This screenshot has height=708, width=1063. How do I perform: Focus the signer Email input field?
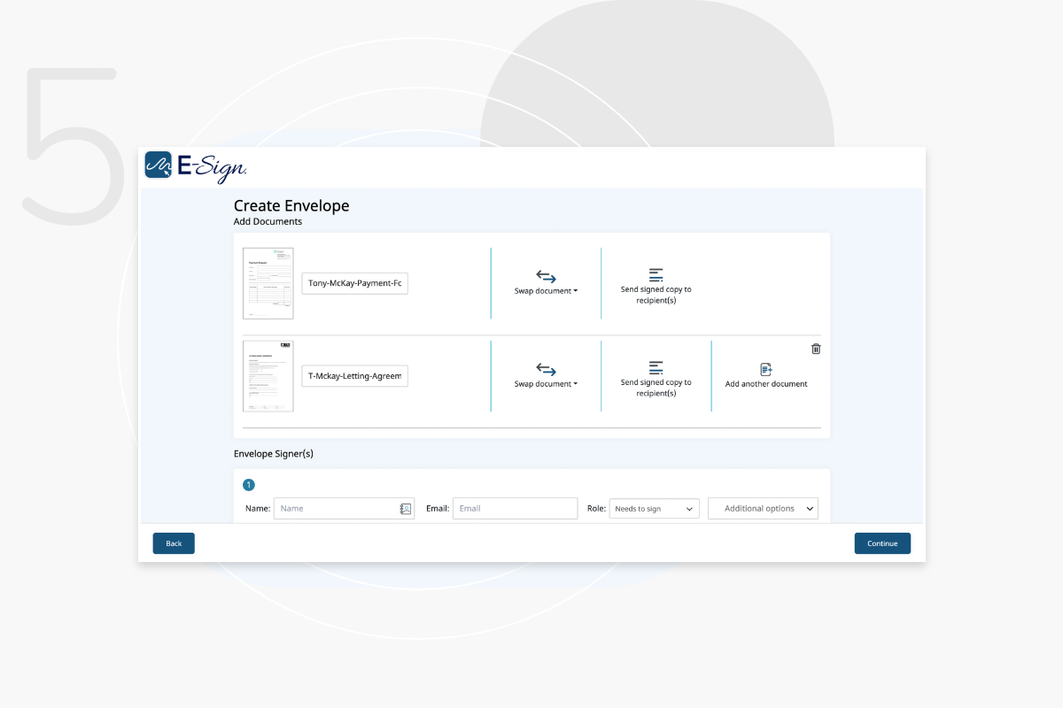(x=515, y=509)
